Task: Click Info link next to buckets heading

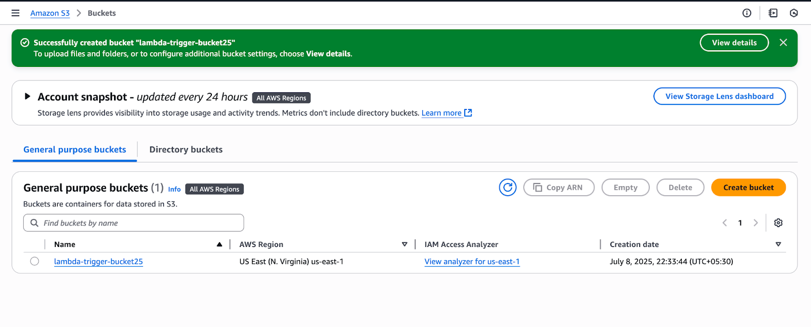Action: click(x=174, y=189)
